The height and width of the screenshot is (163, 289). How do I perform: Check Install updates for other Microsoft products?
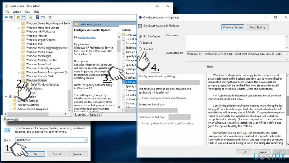140,123
